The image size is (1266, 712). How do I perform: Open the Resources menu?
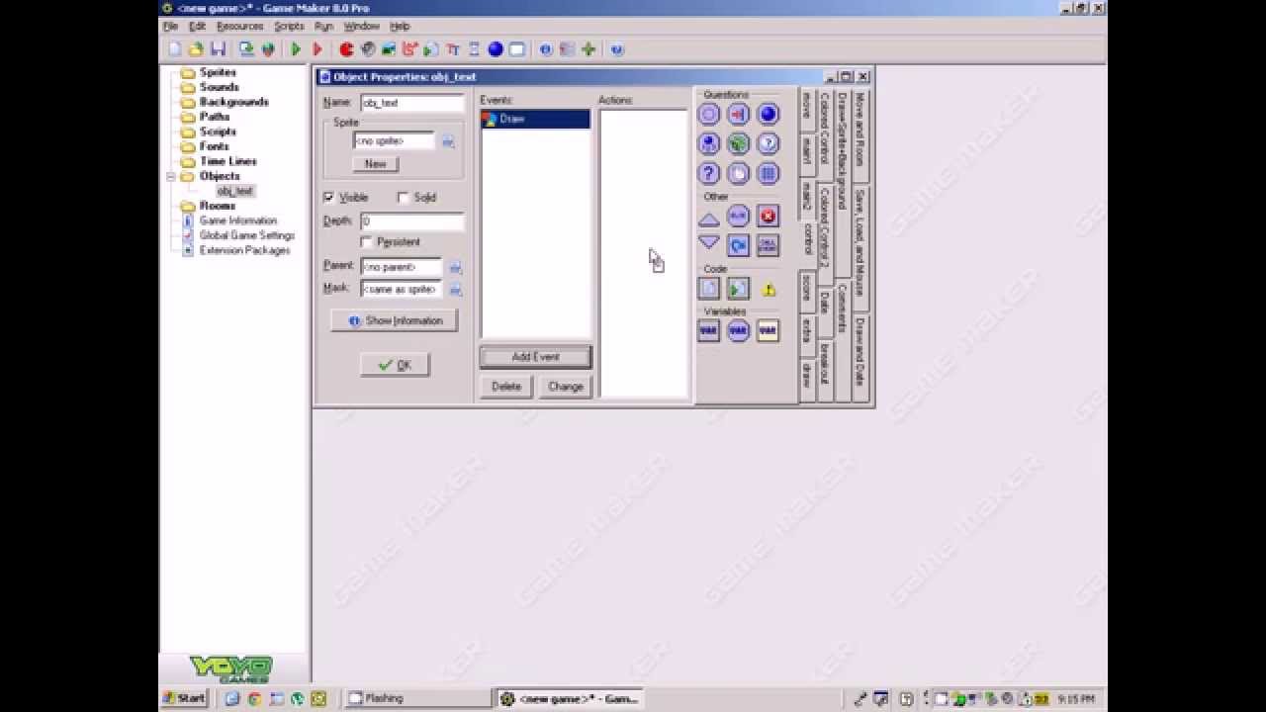(239, 26)
